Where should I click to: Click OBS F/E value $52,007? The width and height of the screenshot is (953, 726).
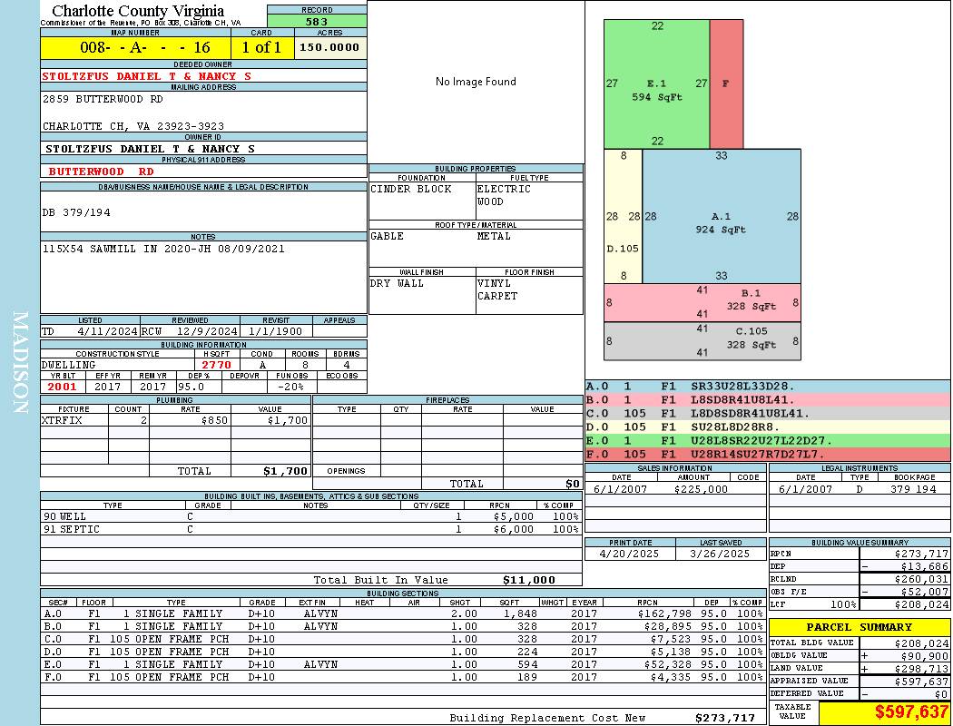[x=925, y=593]
